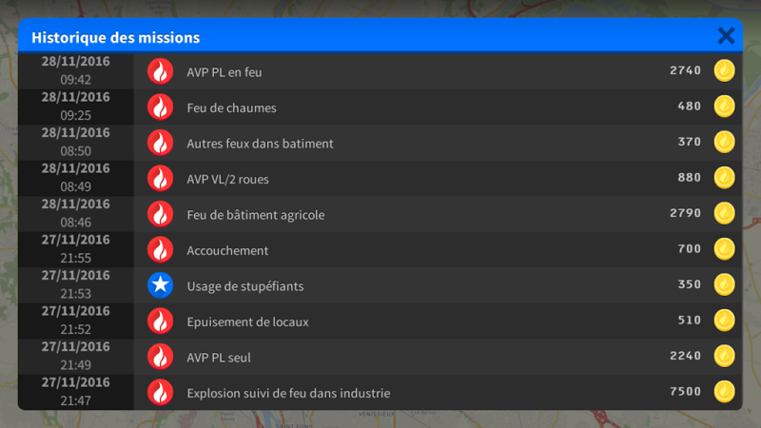Open the Usage de stupéfiants mission row
The height and width of the screenshot is (428, 761).
pyautogui.click(x=245, y=286)
